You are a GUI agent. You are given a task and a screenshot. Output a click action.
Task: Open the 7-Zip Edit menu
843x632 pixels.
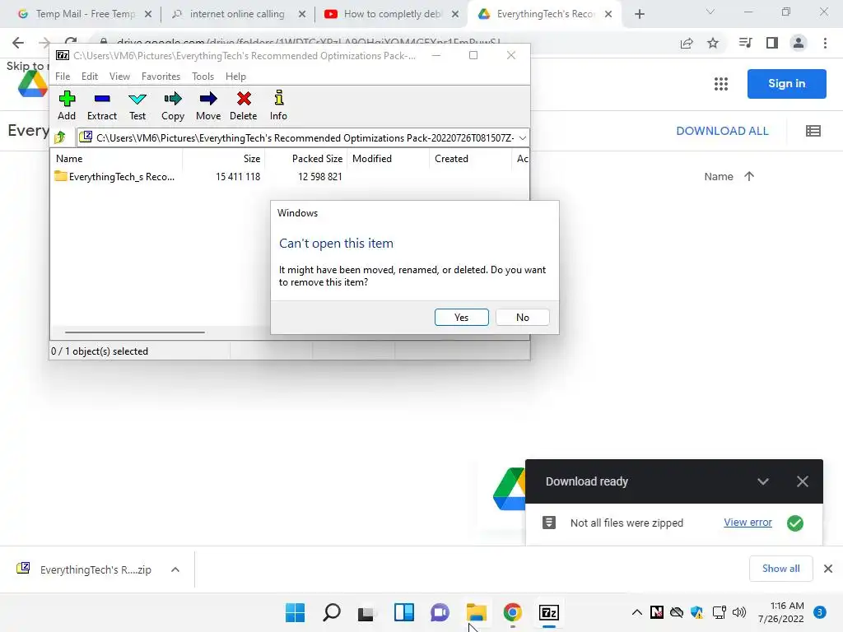click(89, 77)
